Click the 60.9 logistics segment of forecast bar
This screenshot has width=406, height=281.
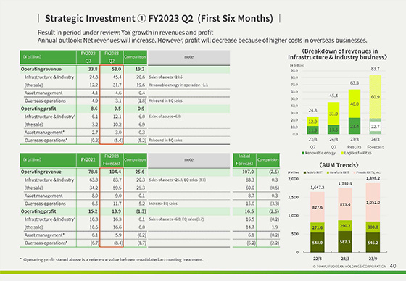pyautogui.click(x=376, y=97)
